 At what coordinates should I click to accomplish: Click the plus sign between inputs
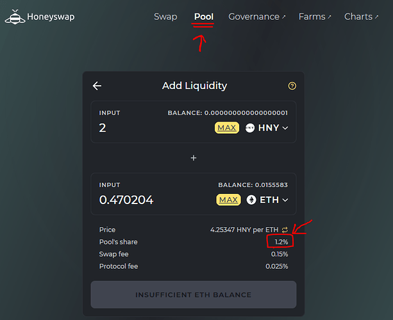194,158
